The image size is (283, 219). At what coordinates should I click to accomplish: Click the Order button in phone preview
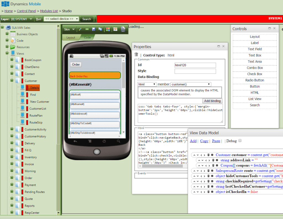76,64
